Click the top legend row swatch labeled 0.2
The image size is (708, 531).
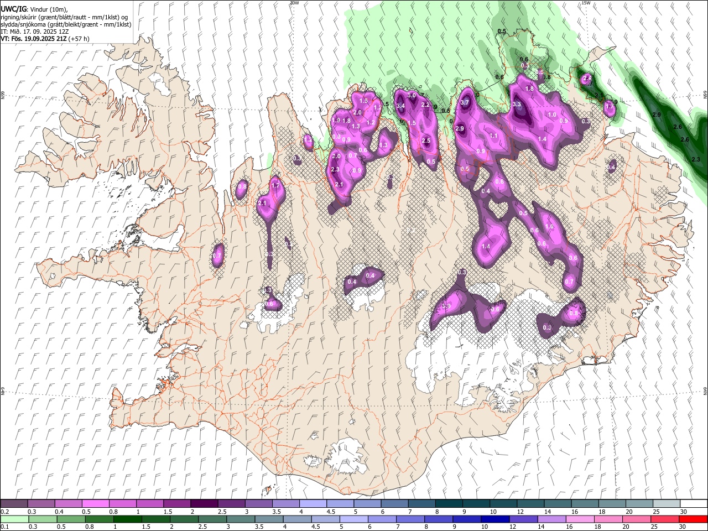14,504
